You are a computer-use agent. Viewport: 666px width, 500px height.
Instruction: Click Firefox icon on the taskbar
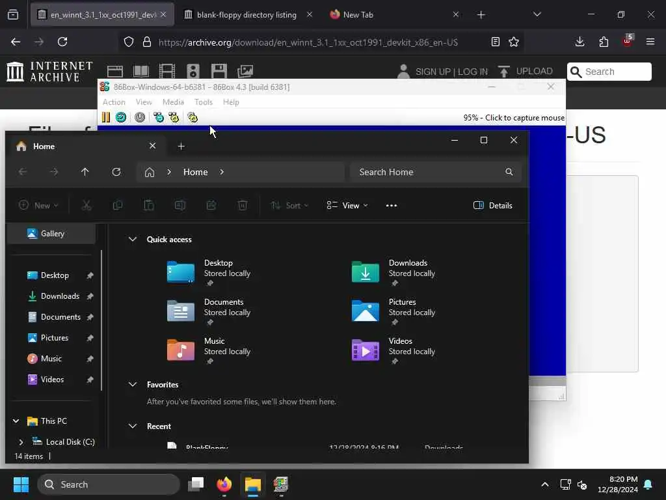pyautogui.click(x=224, y=484)
